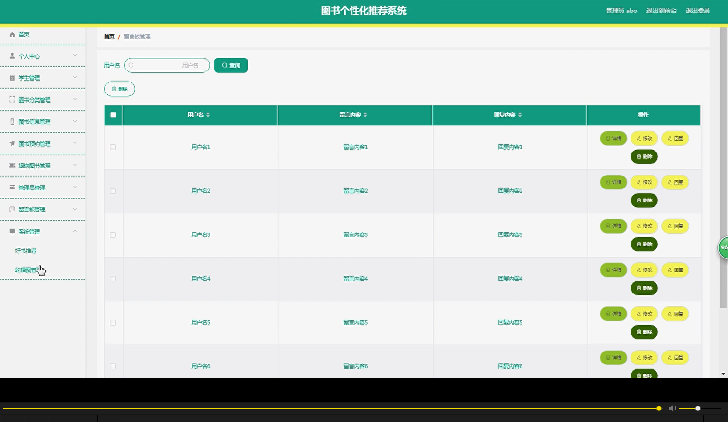Focus the 用户名 search input field
Screen dimensions: 728x422
click(x=167, y=65)
